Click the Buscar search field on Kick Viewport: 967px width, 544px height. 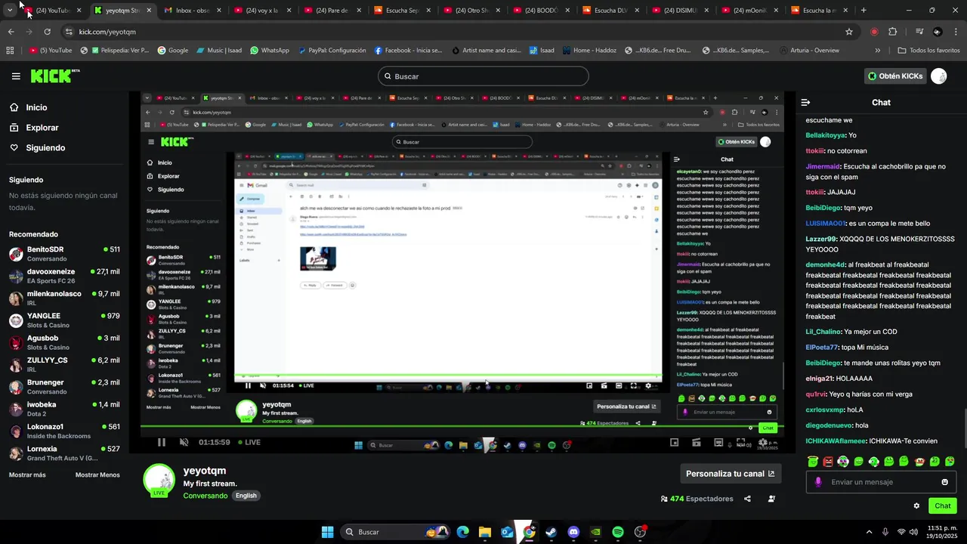483,76
